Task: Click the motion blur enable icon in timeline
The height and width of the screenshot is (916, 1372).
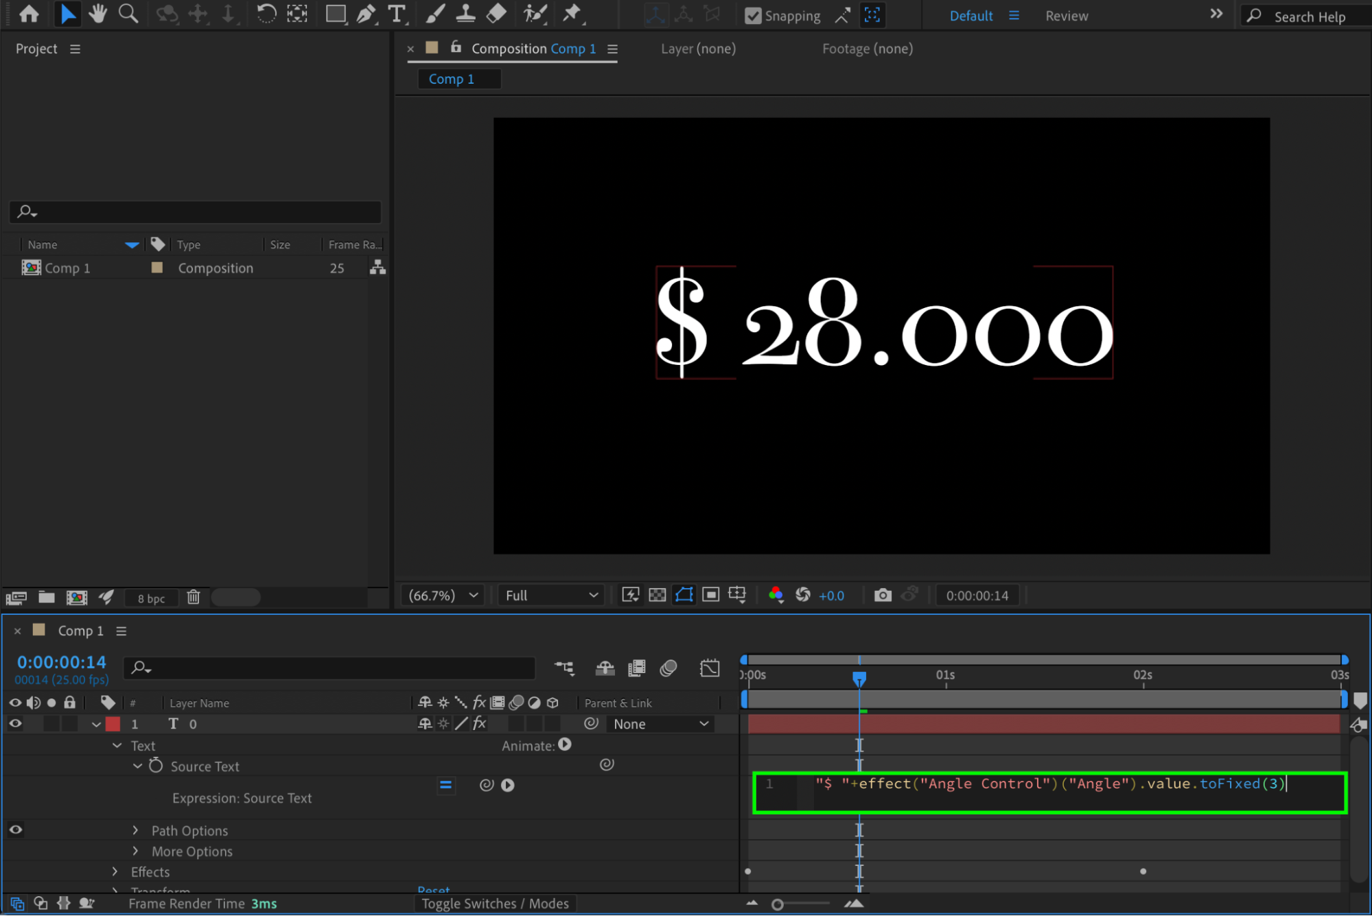Action: point(668,668)
